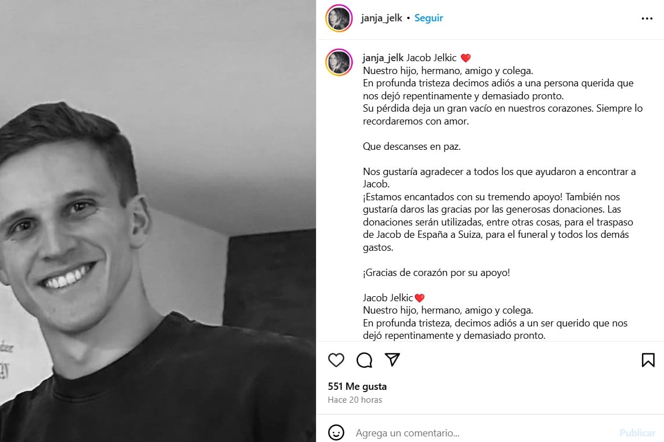
Task: Share post via paper plane icon
Action: (392, 360)
